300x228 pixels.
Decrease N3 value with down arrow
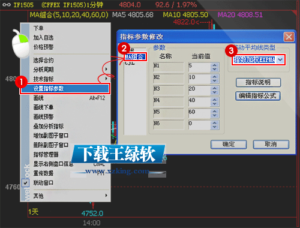coord(215,92)
